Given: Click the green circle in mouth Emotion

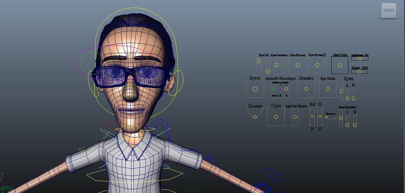Looking at the screenshot, I should [274, 89].
